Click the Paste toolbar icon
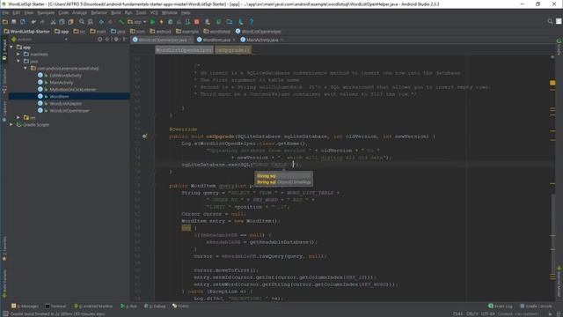The height and width of the screenshot is (317, 563). [x=70, y=22]
